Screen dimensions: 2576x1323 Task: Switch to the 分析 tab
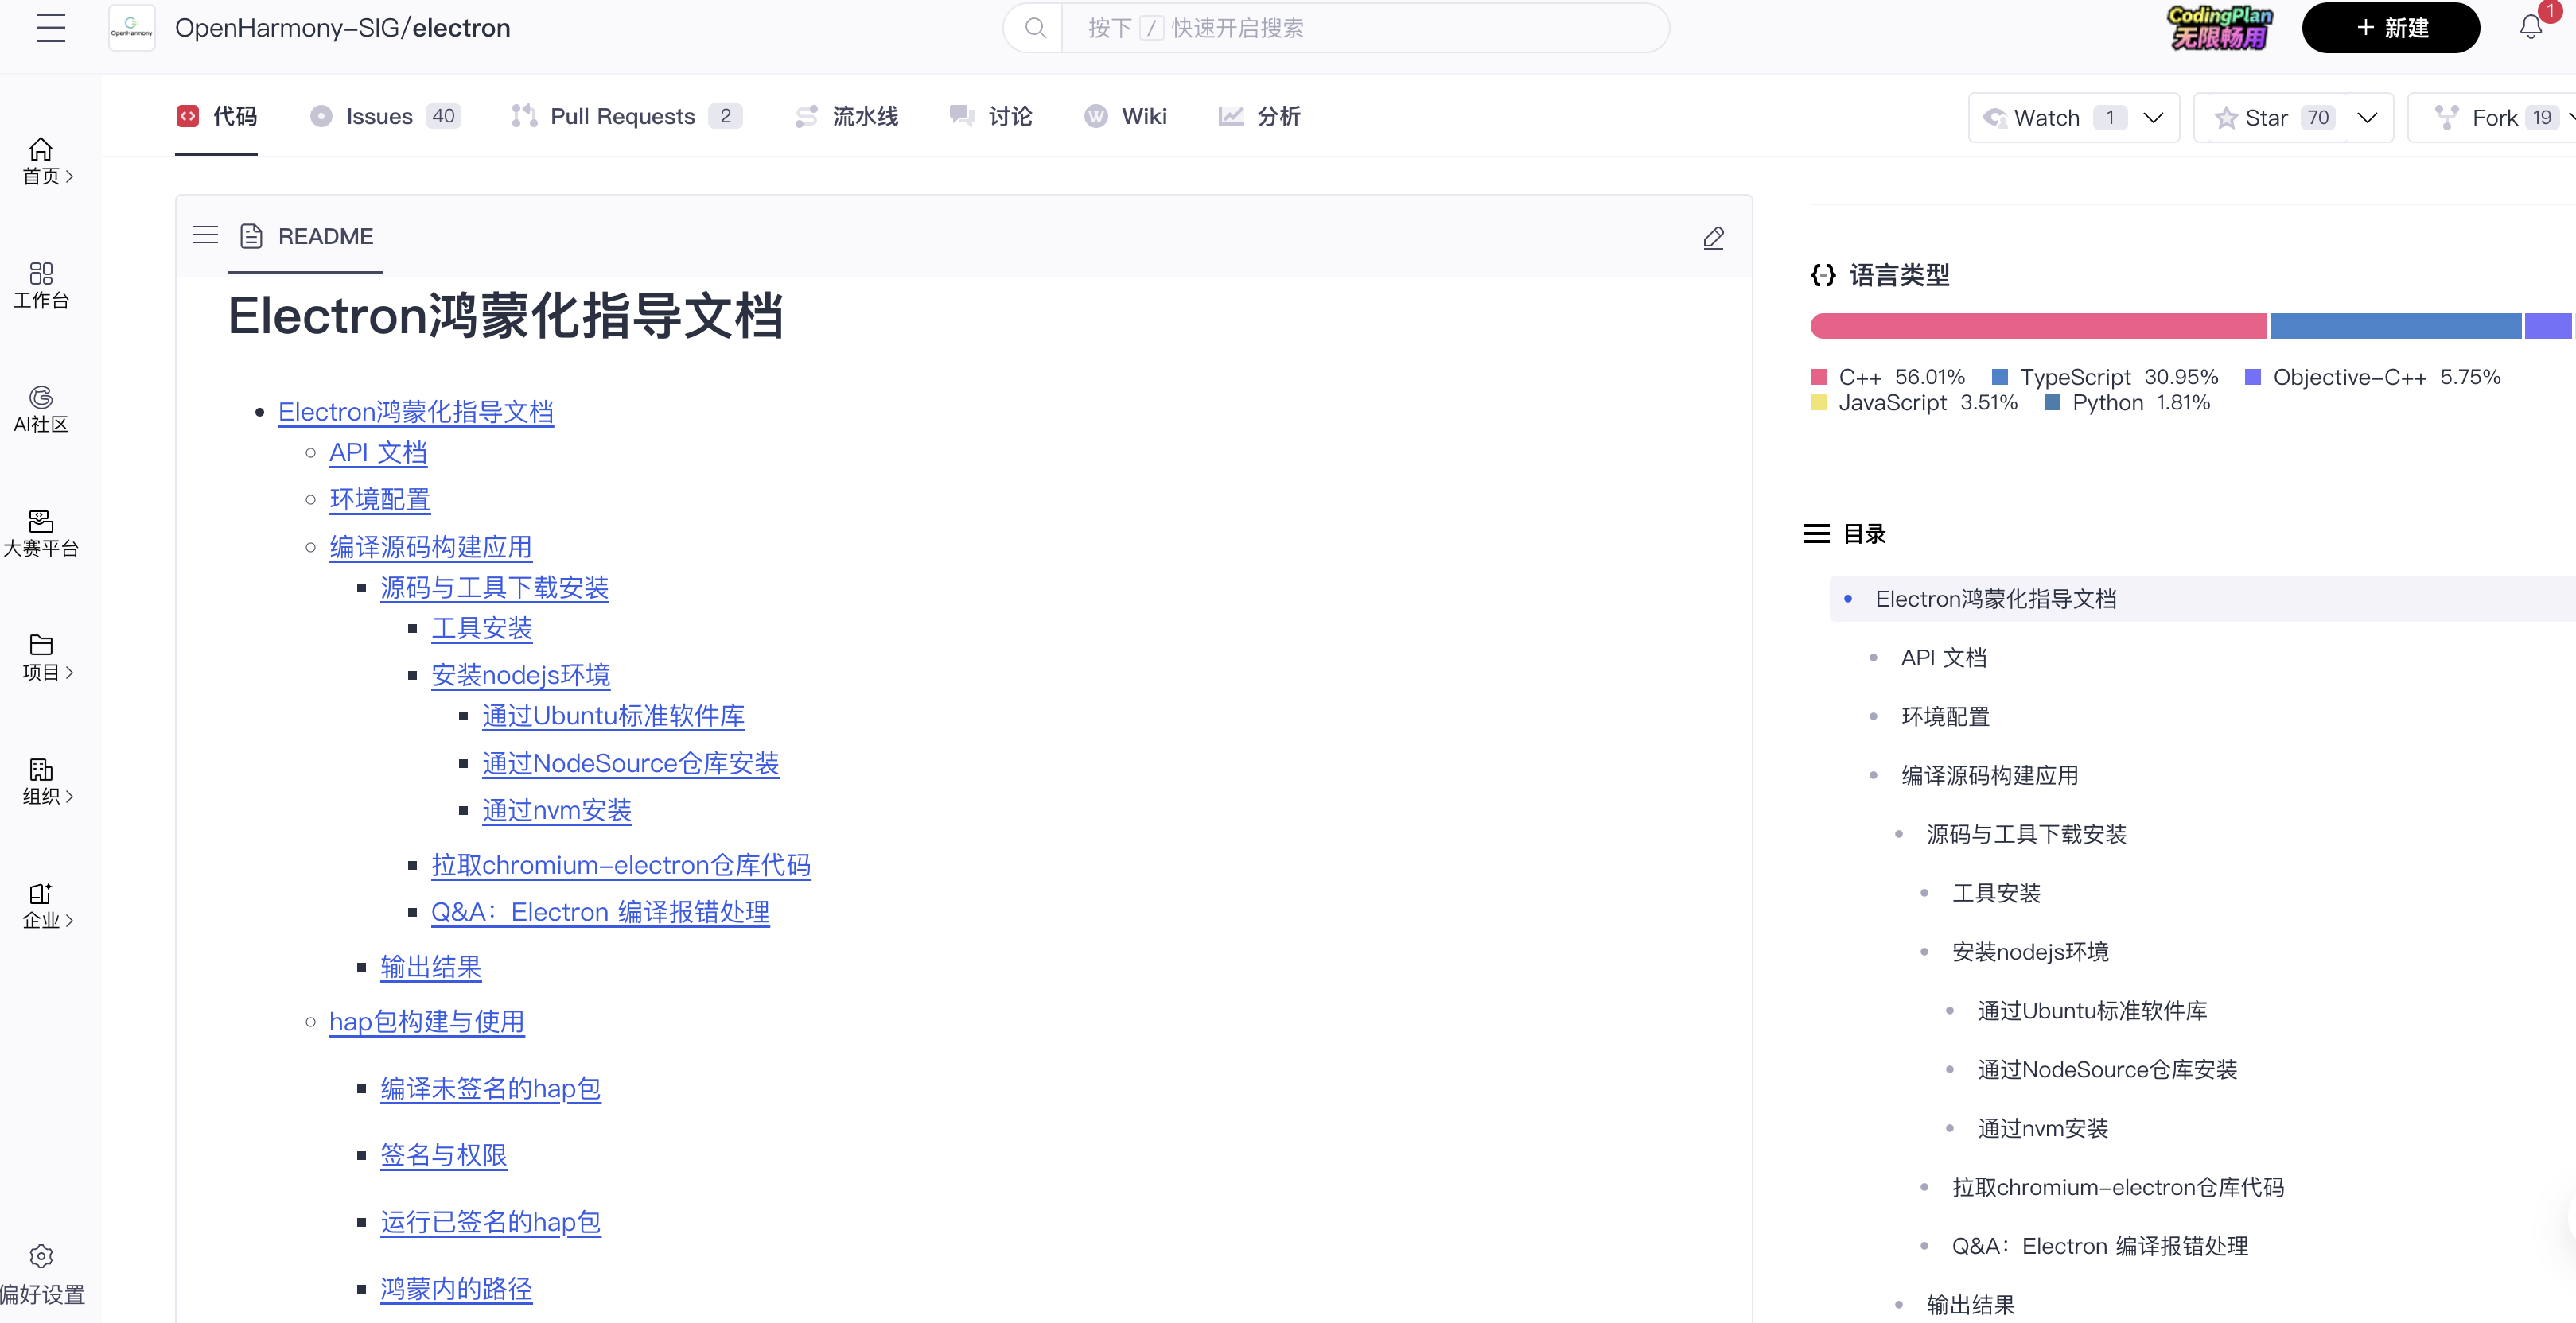point(1260,116)
